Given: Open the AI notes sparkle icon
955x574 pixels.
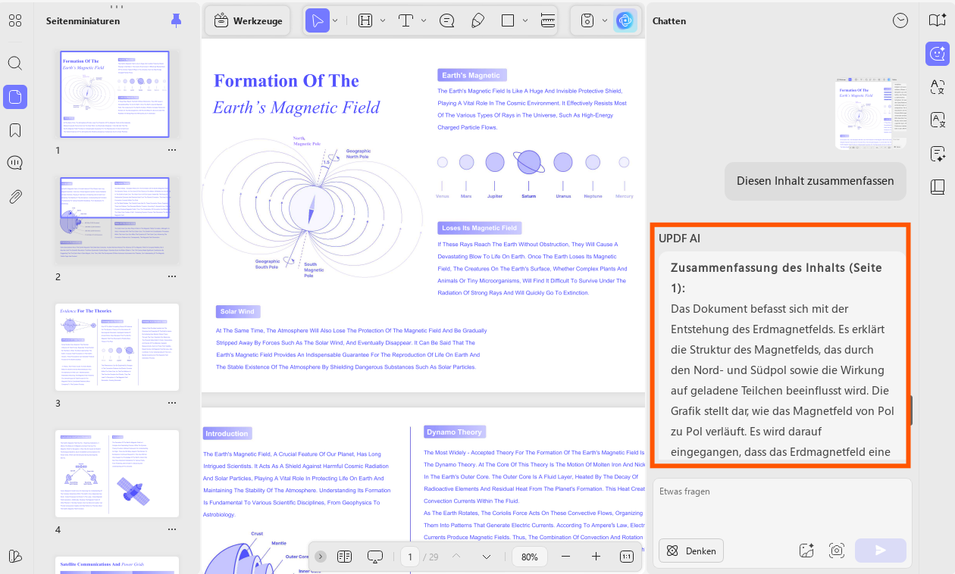Looking at the screenshot, I should point(938,154).
